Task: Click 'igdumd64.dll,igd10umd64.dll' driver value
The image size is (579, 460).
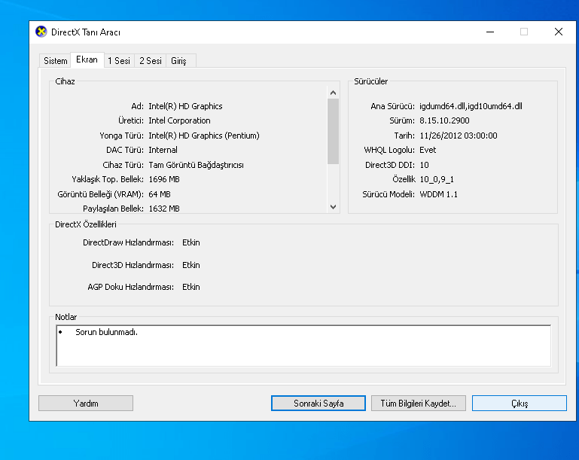Action: (x=471, y=106)
